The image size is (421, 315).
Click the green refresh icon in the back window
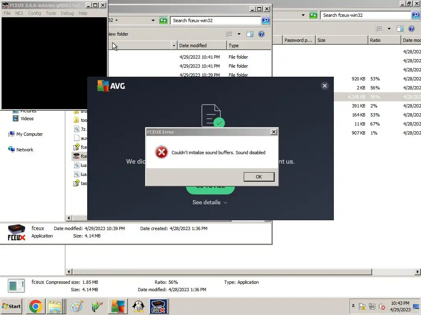pos(313,15)
